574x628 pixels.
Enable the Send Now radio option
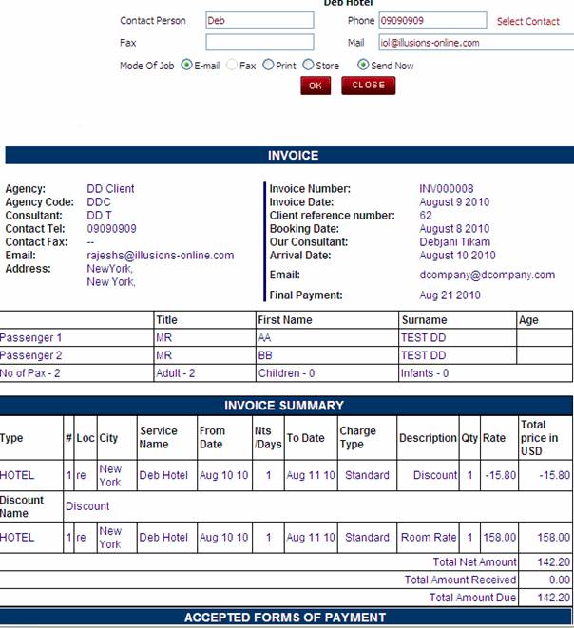click(363, 66)
